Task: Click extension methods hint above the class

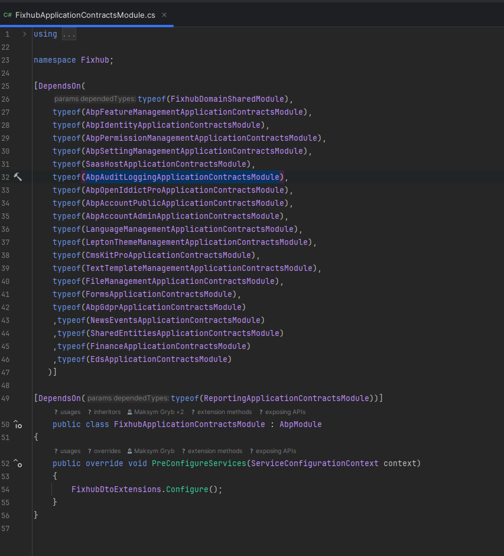Action: pyautogui.click(x=222, y=412)
